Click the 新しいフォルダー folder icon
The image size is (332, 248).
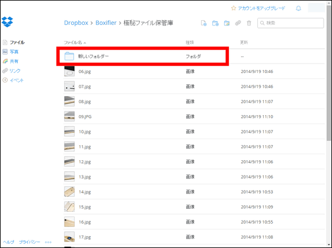(69, 56)
